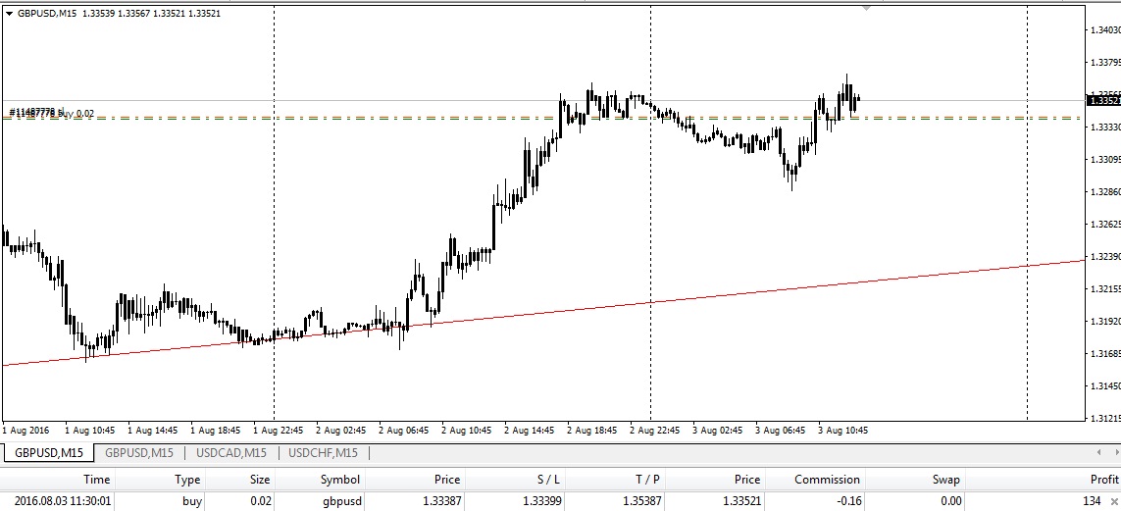Image resolution: width=1121 pixels, height=511 pixels.
Task: Click the gbpusd symbol cell
Action: [341, 501]
